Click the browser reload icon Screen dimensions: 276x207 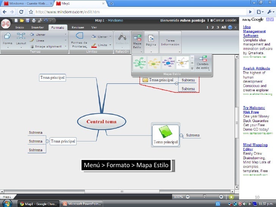pos(21,12)
